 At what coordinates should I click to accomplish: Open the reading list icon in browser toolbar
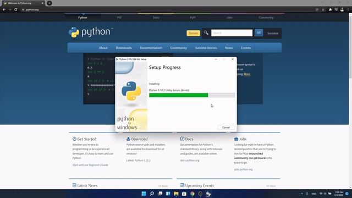336,10
